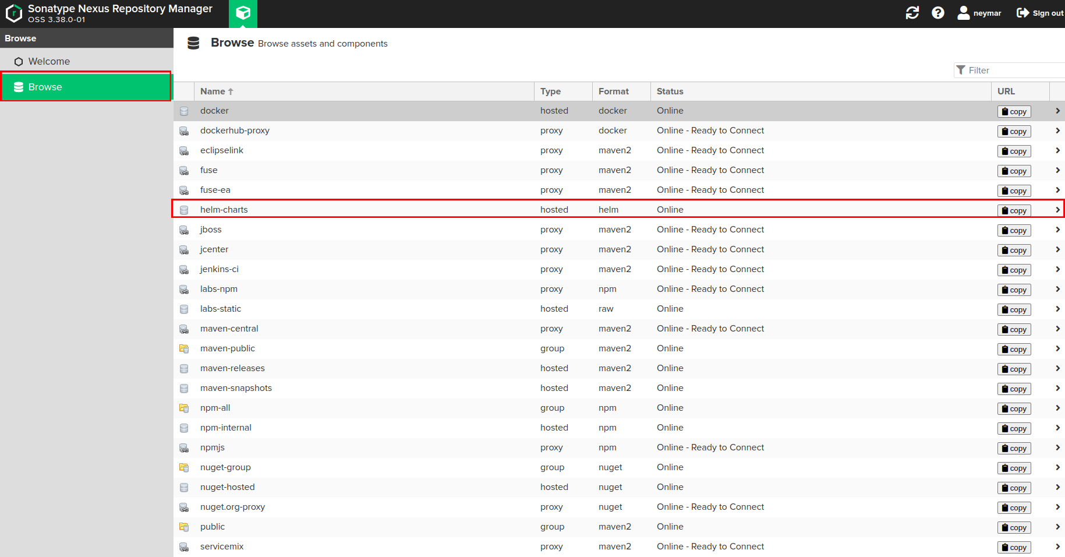Expand the helm-charts row chevron

(1057, 210)
